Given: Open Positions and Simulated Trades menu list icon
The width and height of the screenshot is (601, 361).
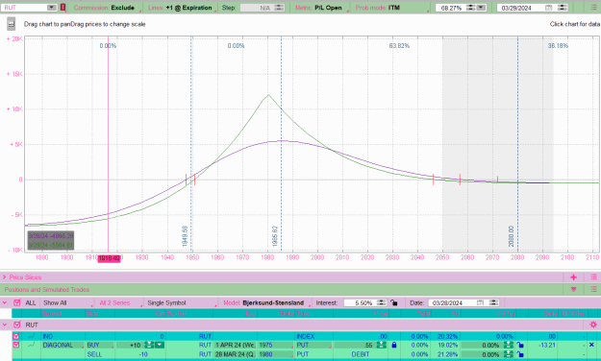Looking at the screenshot, I should [x=593, y=289].
